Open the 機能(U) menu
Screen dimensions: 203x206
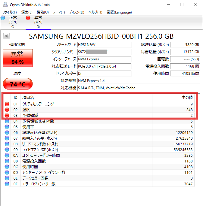point(43,12)
